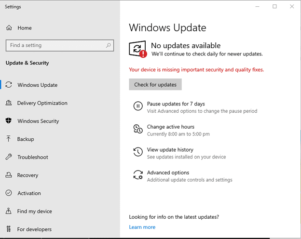The height and width of the screenshot is (239, 301).
Task: Open the Recovery section label
Action: click(x=27, y=175)
